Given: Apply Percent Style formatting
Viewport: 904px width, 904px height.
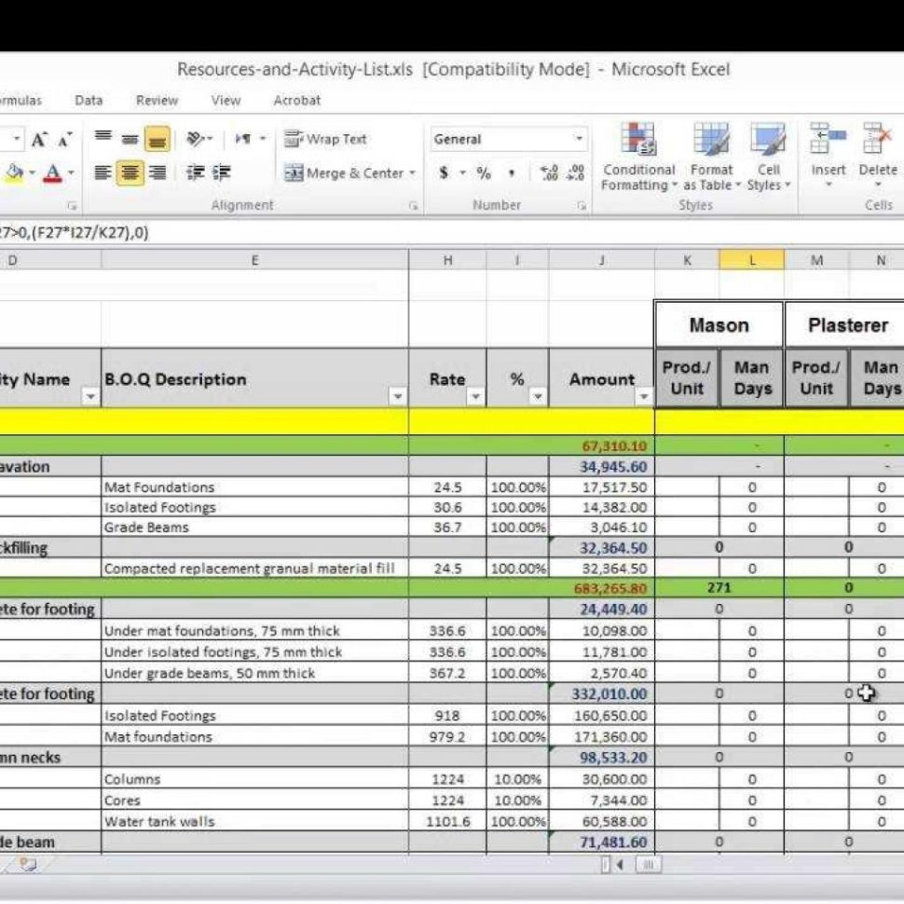Looking at the screenshot, I should coord(485,172).
